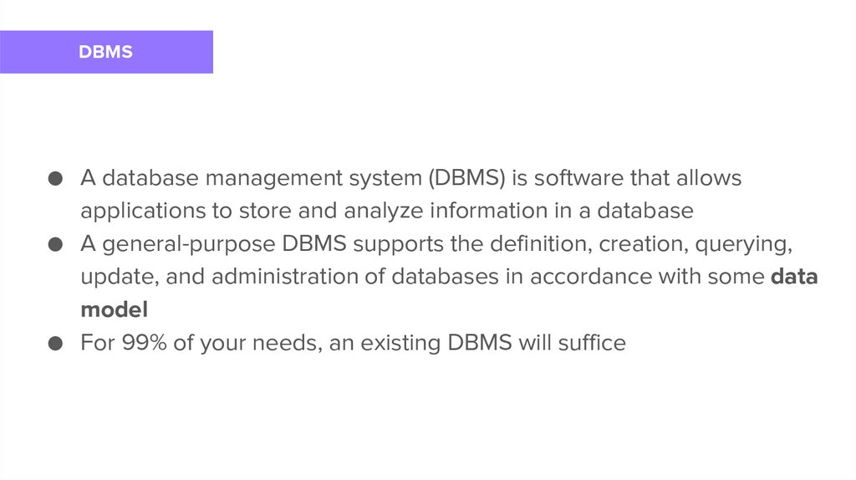Click the third bullet point dot
This screenshot has width=856, height=480.
(56, 343)
